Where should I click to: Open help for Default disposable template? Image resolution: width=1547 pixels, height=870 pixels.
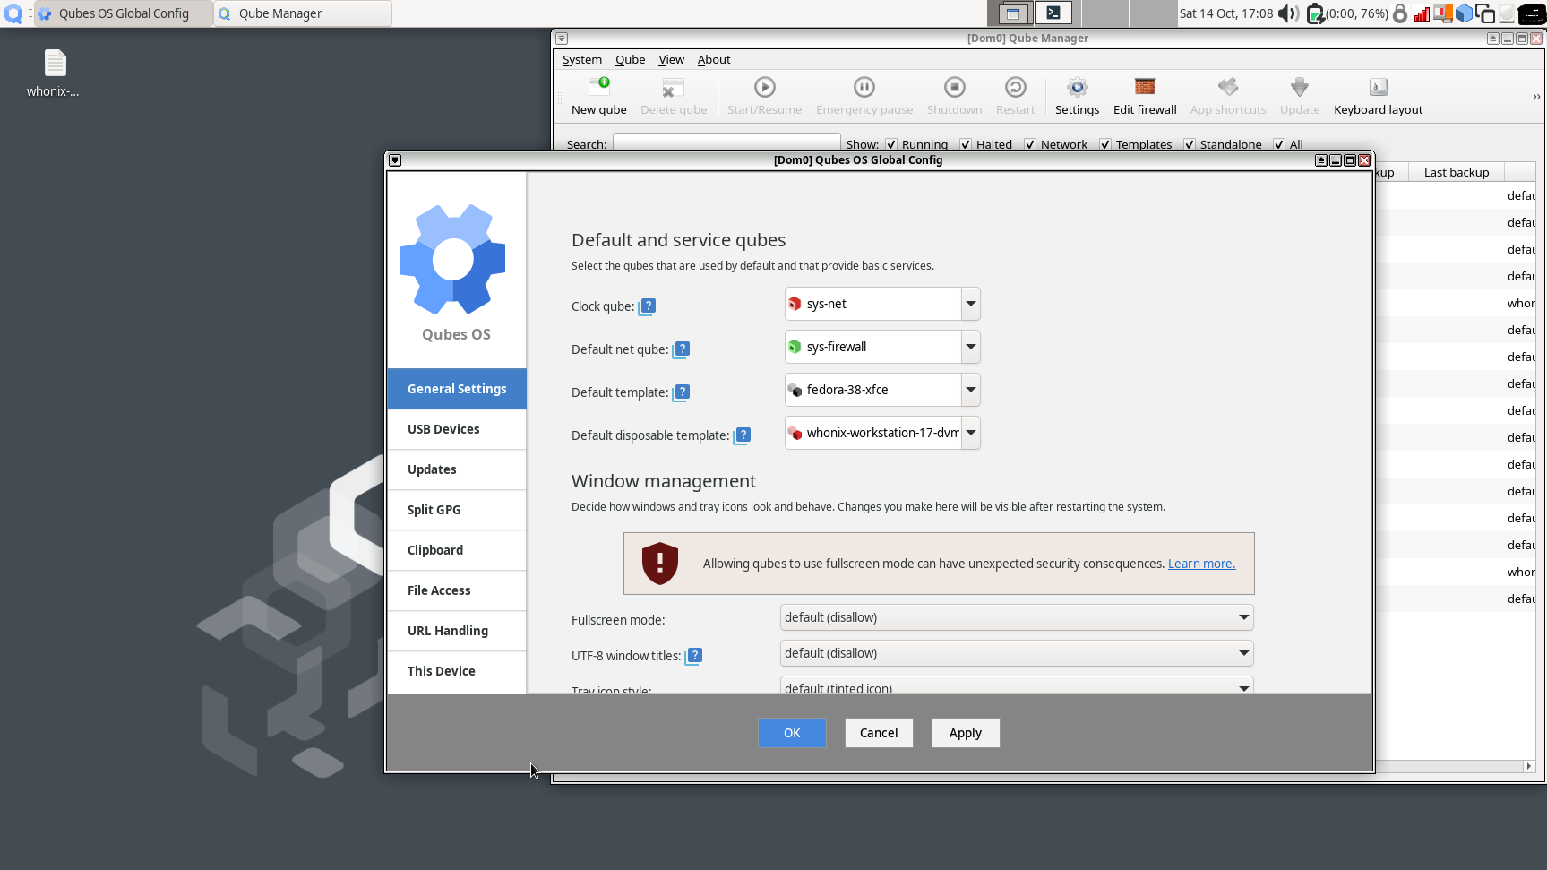pyautogui.click(x=743, y=435)
